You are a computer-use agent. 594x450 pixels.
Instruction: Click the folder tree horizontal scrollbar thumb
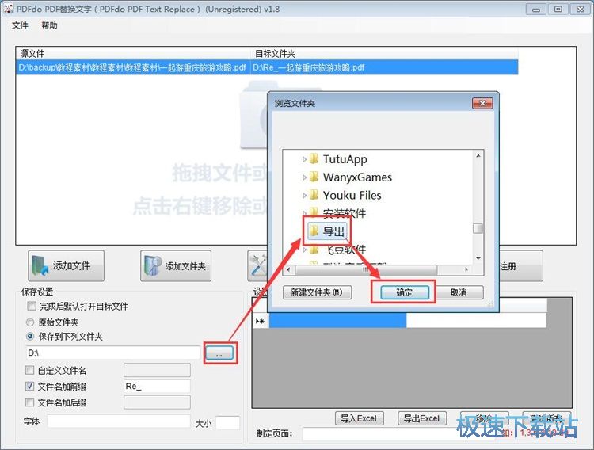coord(366,269)
